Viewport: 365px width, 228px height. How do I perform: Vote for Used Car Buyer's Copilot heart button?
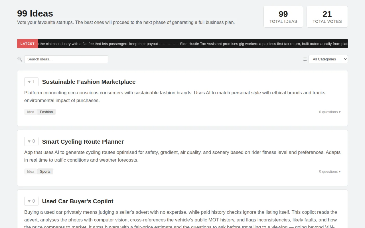click(31, 201)
